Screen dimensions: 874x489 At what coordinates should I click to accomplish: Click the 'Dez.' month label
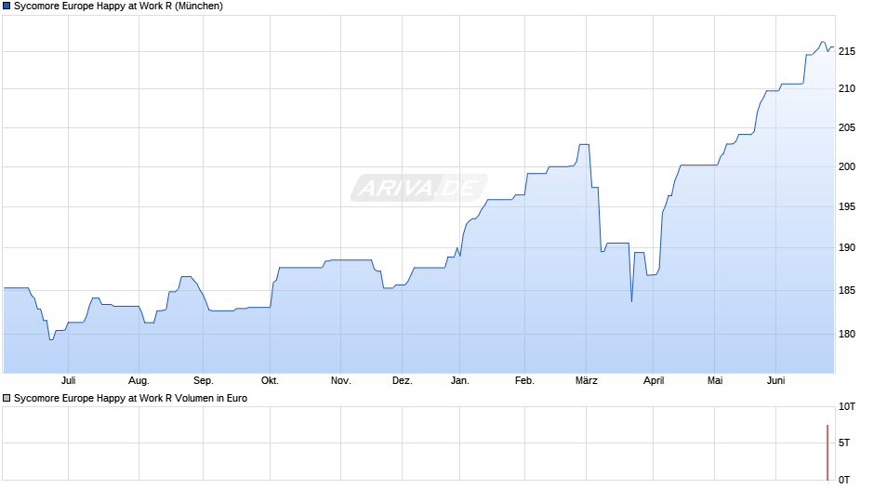point(402,381)
